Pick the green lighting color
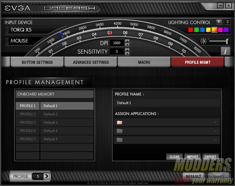The image size is (235, 186). 196,30
